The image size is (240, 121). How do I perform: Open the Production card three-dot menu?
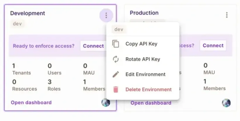click(x=227, y=15)
